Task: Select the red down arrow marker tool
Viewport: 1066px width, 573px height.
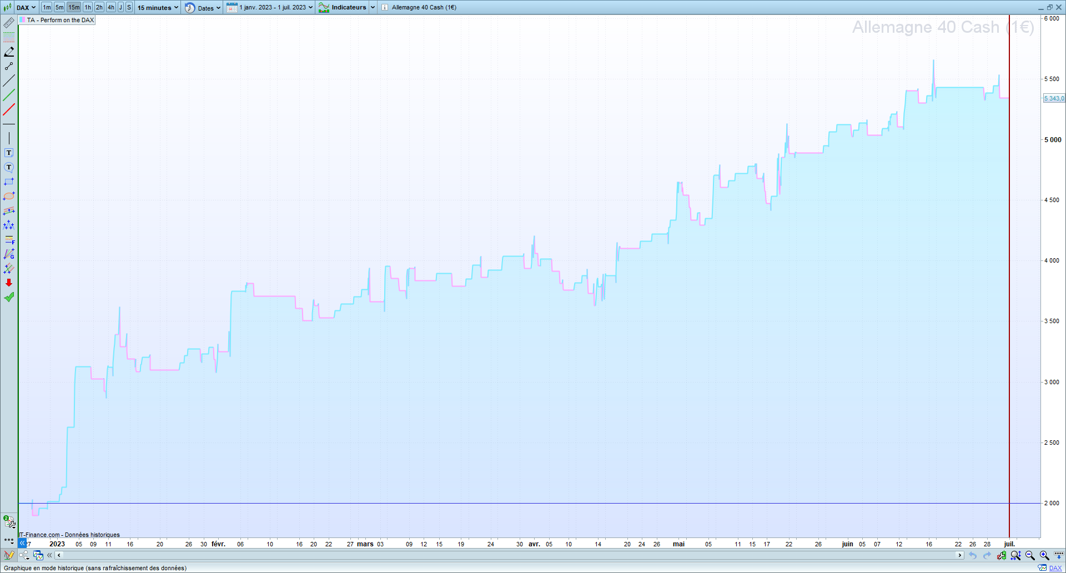Action: click(x=9, y=283)
